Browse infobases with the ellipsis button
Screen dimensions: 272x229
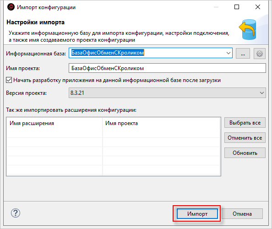243,54
